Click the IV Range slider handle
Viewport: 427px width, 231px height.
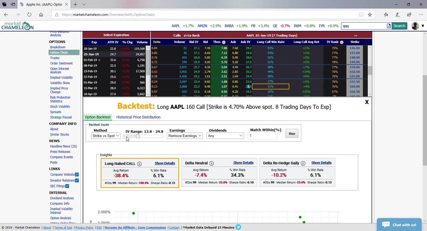click(x=137, y=136)
